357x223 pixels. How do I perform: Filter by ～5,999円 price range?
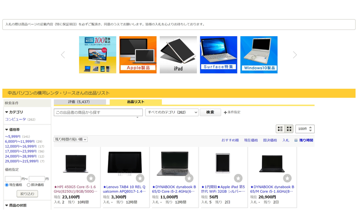pos(13,136)
